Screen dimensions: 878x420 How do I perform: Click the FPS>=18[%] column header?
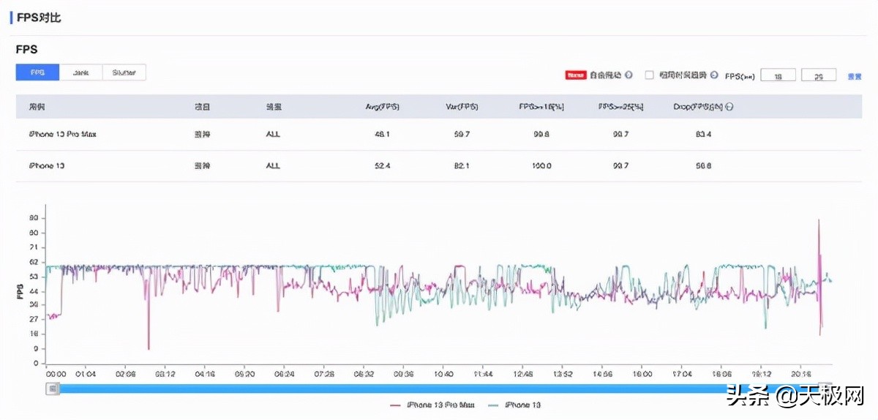541,107
